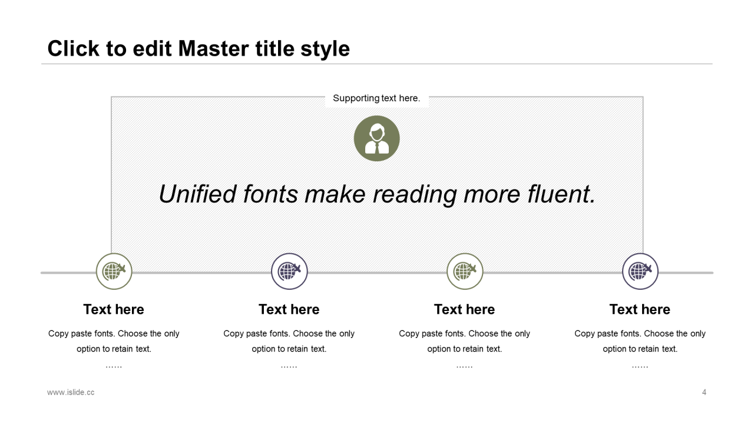Pick the rightmost purple globe airplane icon

click(x=640, y=271)
